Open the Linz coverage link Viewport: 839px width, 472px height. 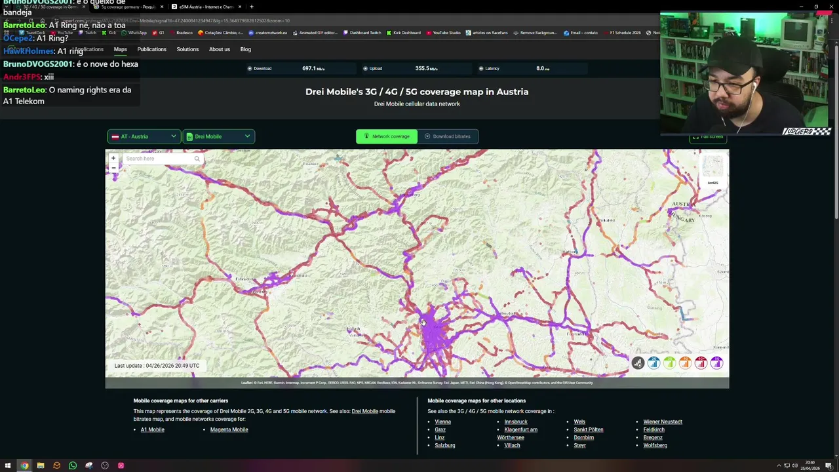[x=440, y=437]
